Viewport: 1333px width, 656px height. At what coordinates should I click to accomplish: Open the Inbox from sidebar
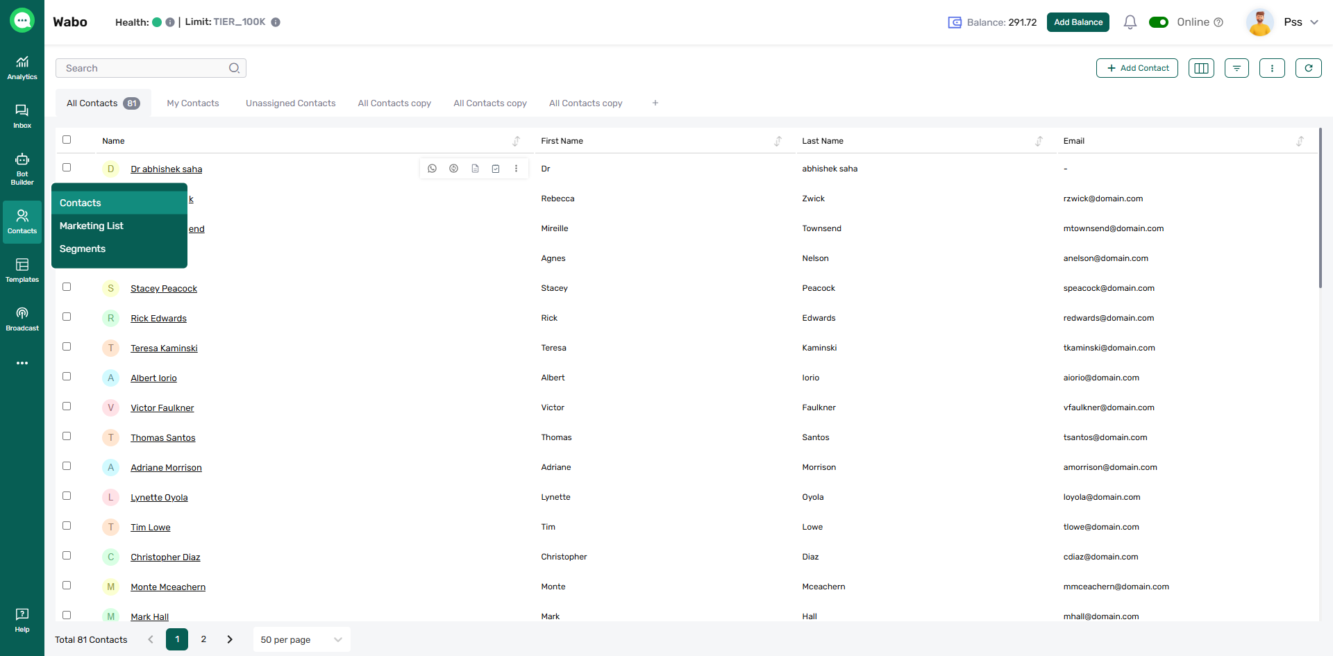coord(22,117)
